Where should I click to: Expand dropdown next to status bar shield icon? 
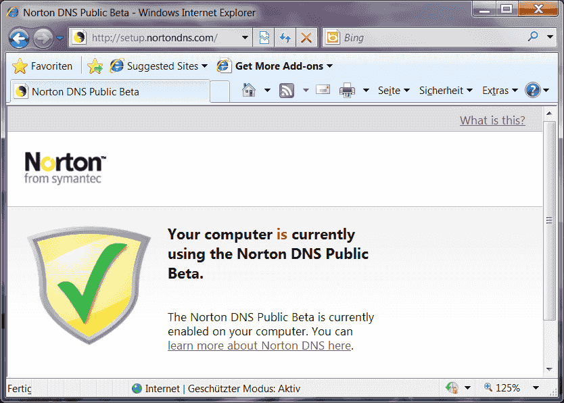pos(467,387)
